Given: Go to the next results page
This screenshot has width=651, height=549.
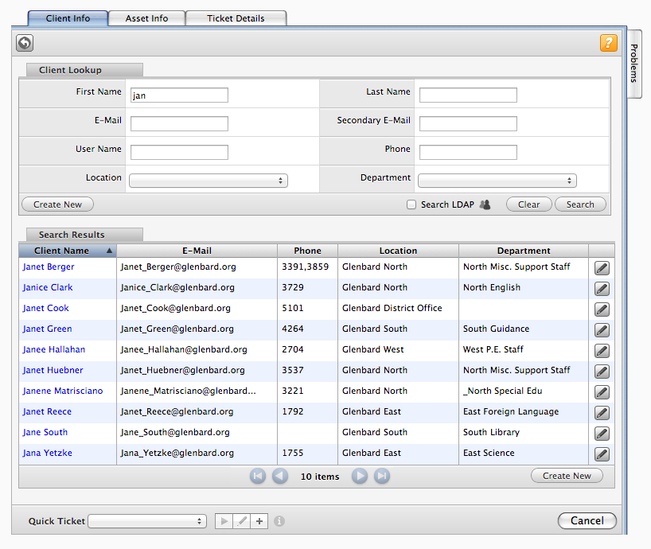Looking at the screenshot, I should (x=360, y=476).
